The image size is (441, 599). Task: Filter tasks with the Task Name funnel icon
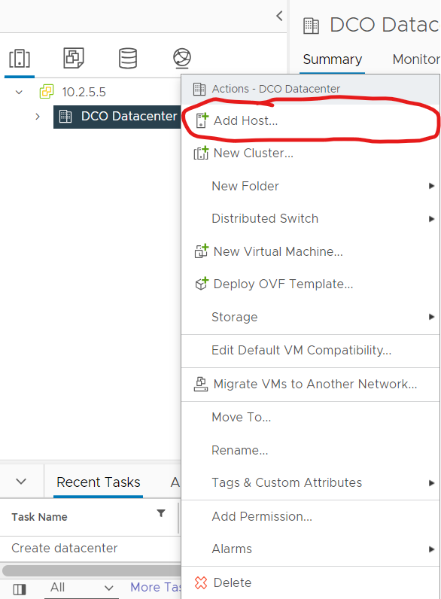click(x=161, y=513)
